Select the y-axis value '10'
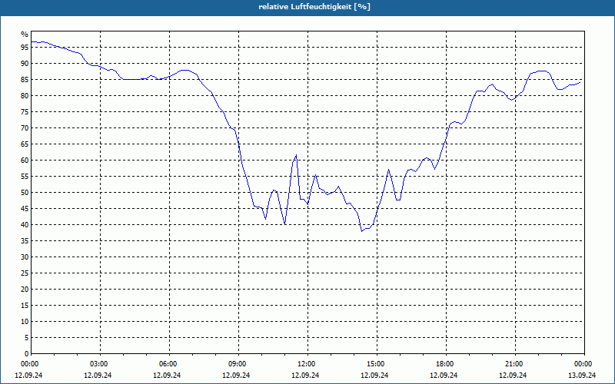The width and height of the screenshot is (615, 384). coord(25,321)
